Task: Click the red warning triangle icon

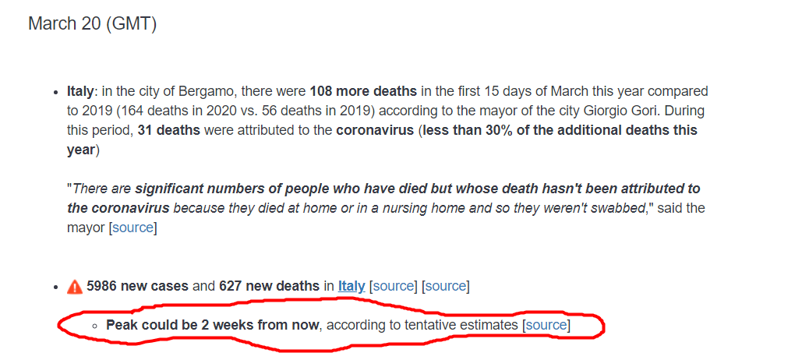Action: pos(75,286)
